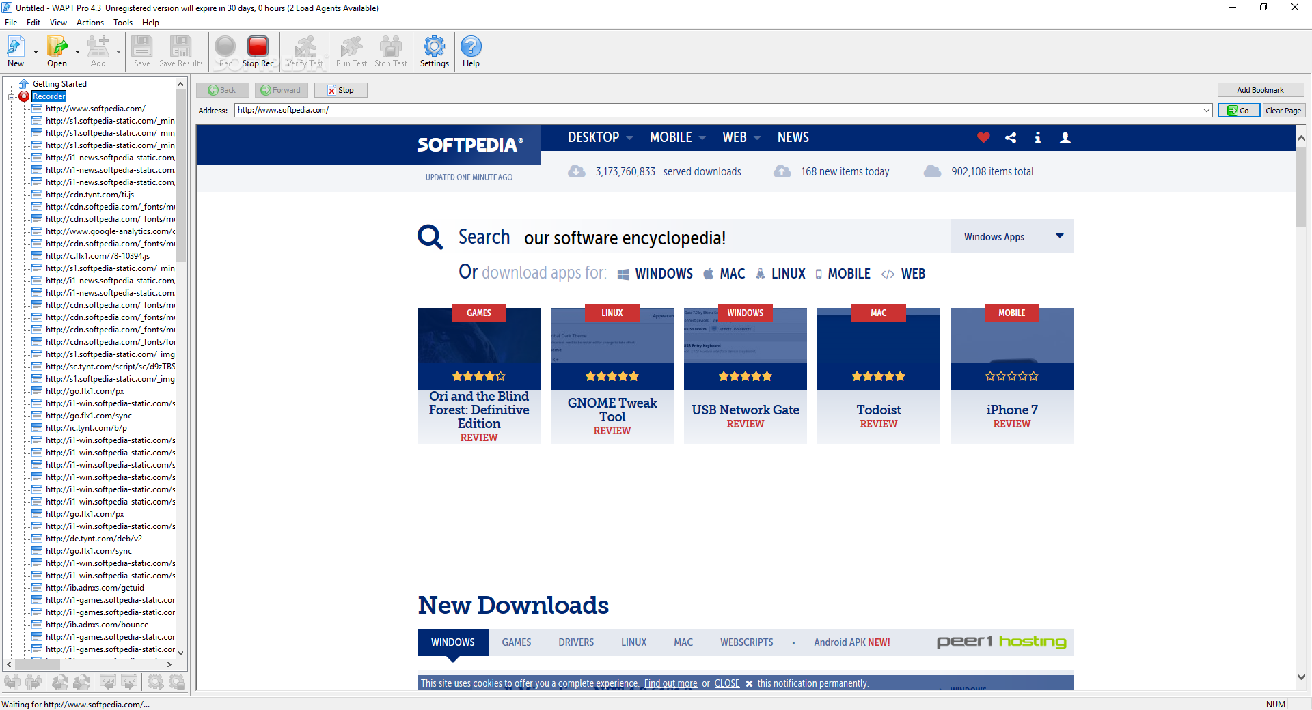The image size is (1312, 710).
Task: Click the next session icon in bottom toolbar
Action: pos(81,681)
